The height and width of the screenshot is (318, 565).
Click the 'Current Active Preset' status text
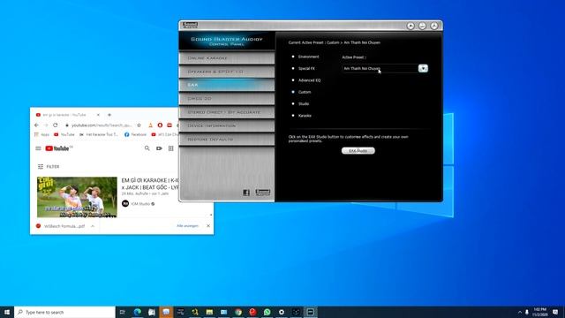coord(334,42)
